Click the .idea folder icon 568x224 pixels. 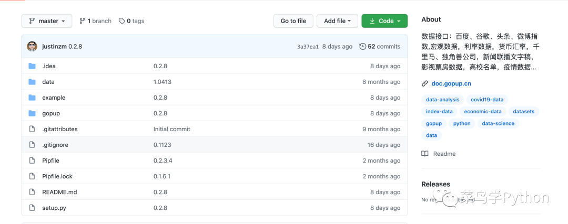coord(32,66)
